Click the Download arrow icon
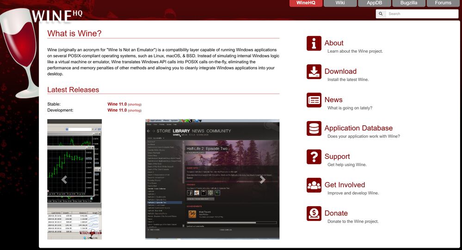This screenshot has width=462, height=250. tap(314, 72)
